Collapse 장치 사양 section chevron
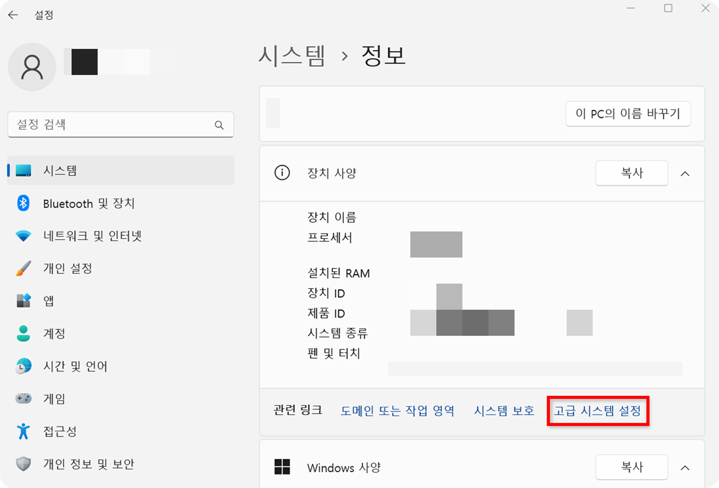 (x=685, y=173)
